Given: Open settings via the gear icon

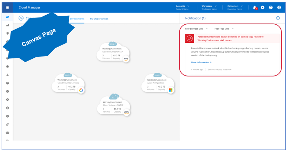Looking at the screenshot, I should [263, 7].
